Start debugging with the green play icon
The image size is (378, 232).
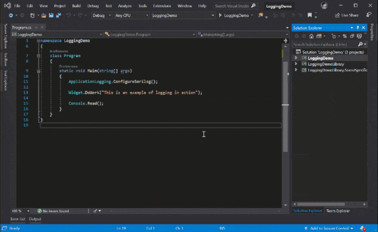click(x=220, y=16)
